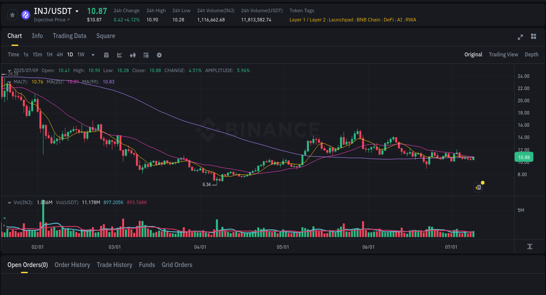Click the price scale adjustment icon below the axis
This screenshot has width=546, height=295.
point(530,246)
